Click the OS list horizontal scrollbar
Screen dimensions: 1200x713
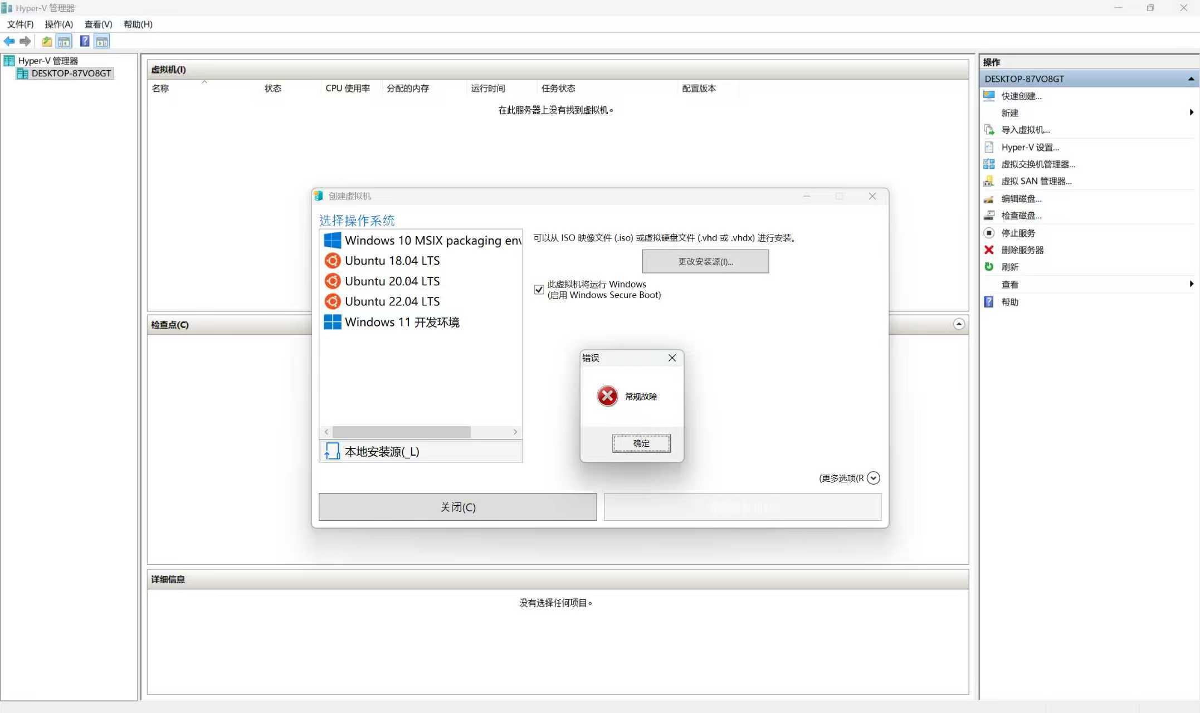click(401, 432)
